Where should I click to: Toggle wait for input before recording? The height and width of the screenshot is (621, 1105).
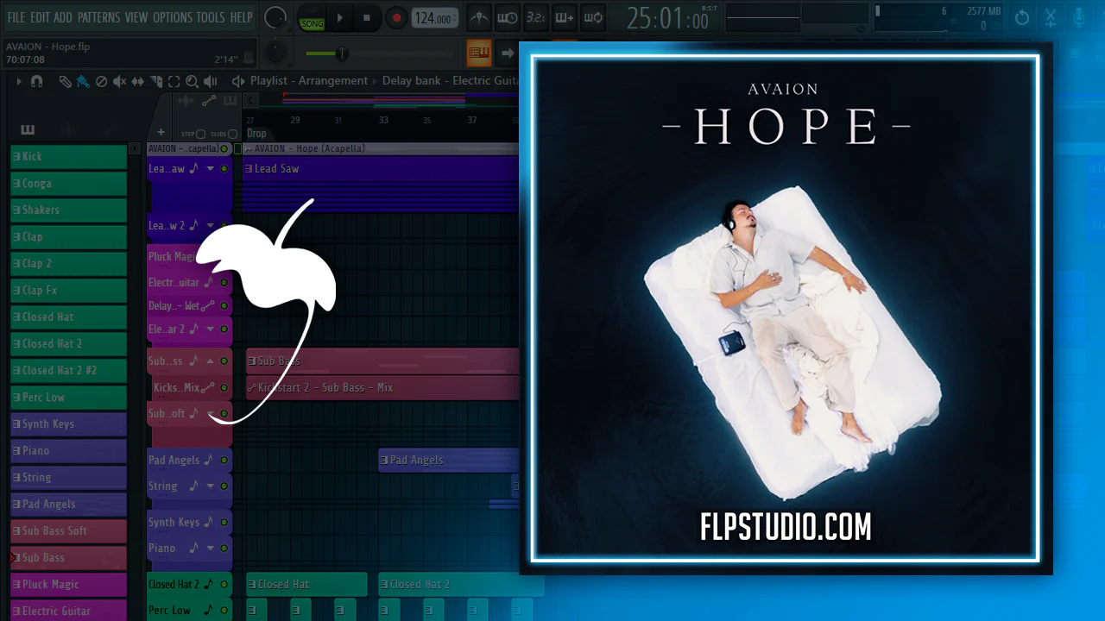pyautogui.click(x=508, y=18)
